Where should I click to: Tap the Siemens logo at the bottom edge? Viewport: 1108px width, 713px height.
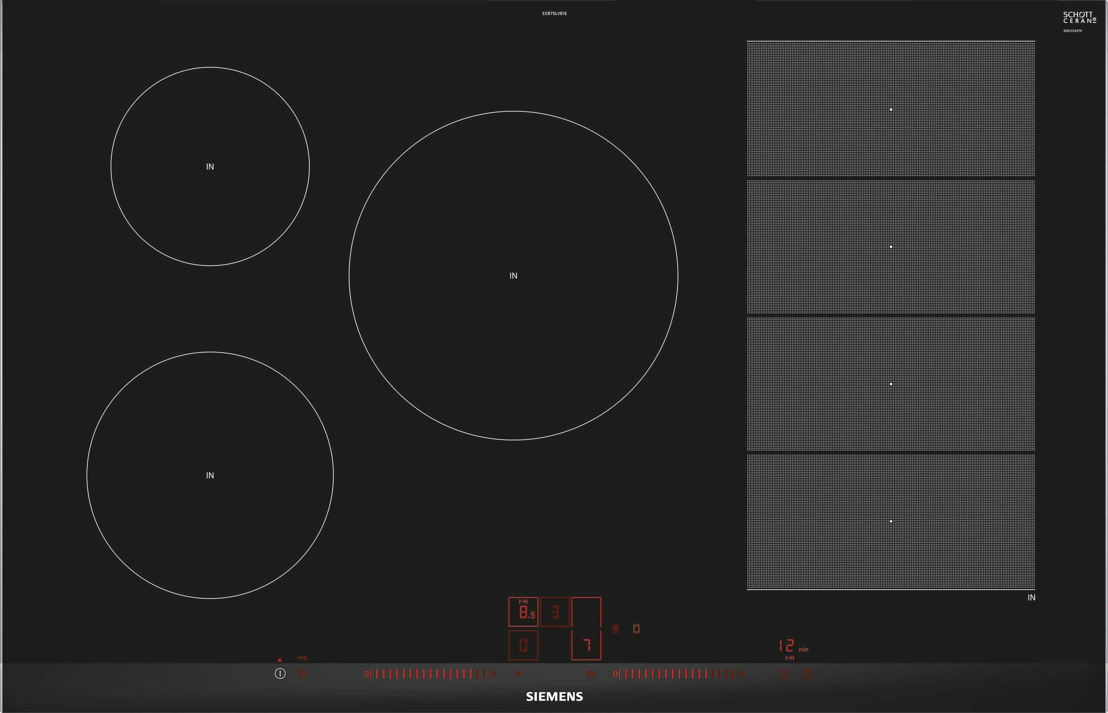555,697
